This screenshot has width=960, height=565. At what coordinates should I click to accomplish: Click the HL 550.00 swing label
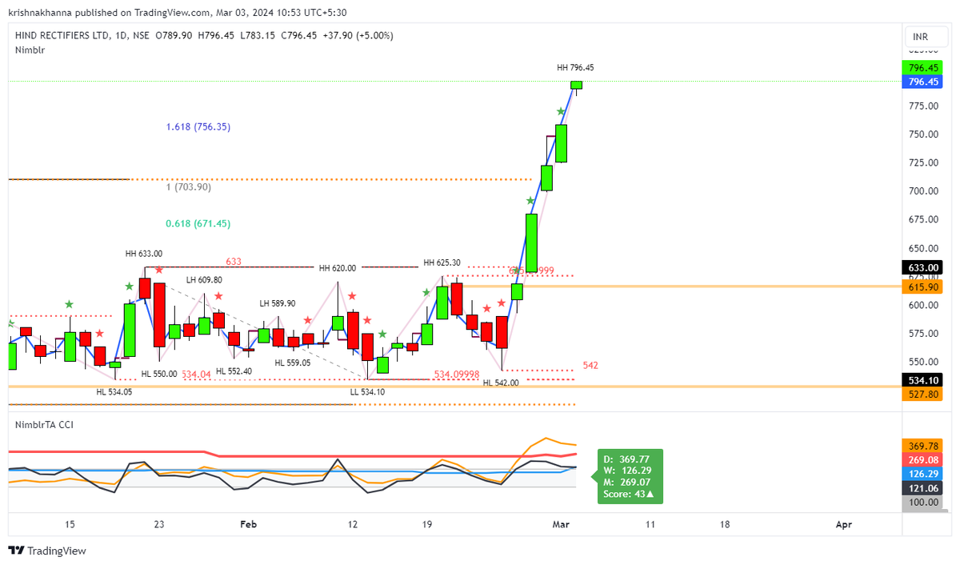[159, 374]
